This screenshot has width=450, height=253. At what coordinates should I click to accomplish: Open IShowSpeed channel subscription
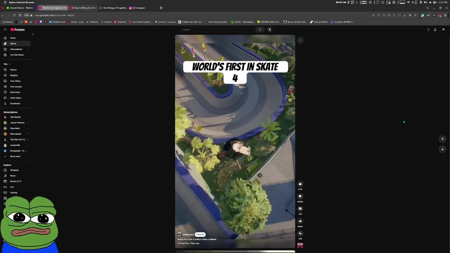pos(16,134)
